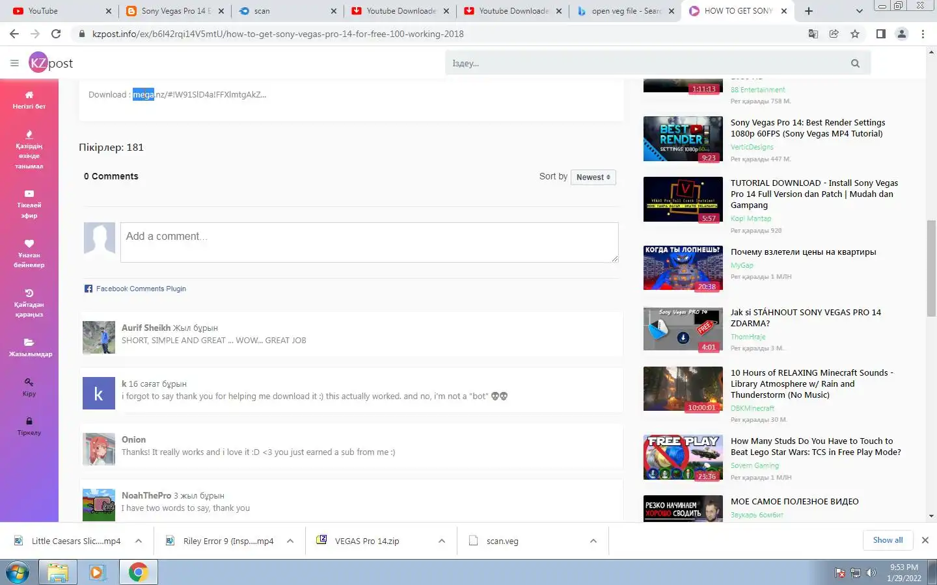937x585 pixels.
Task: Switch to open veg file search tab
Action: [x=625, y=11]
